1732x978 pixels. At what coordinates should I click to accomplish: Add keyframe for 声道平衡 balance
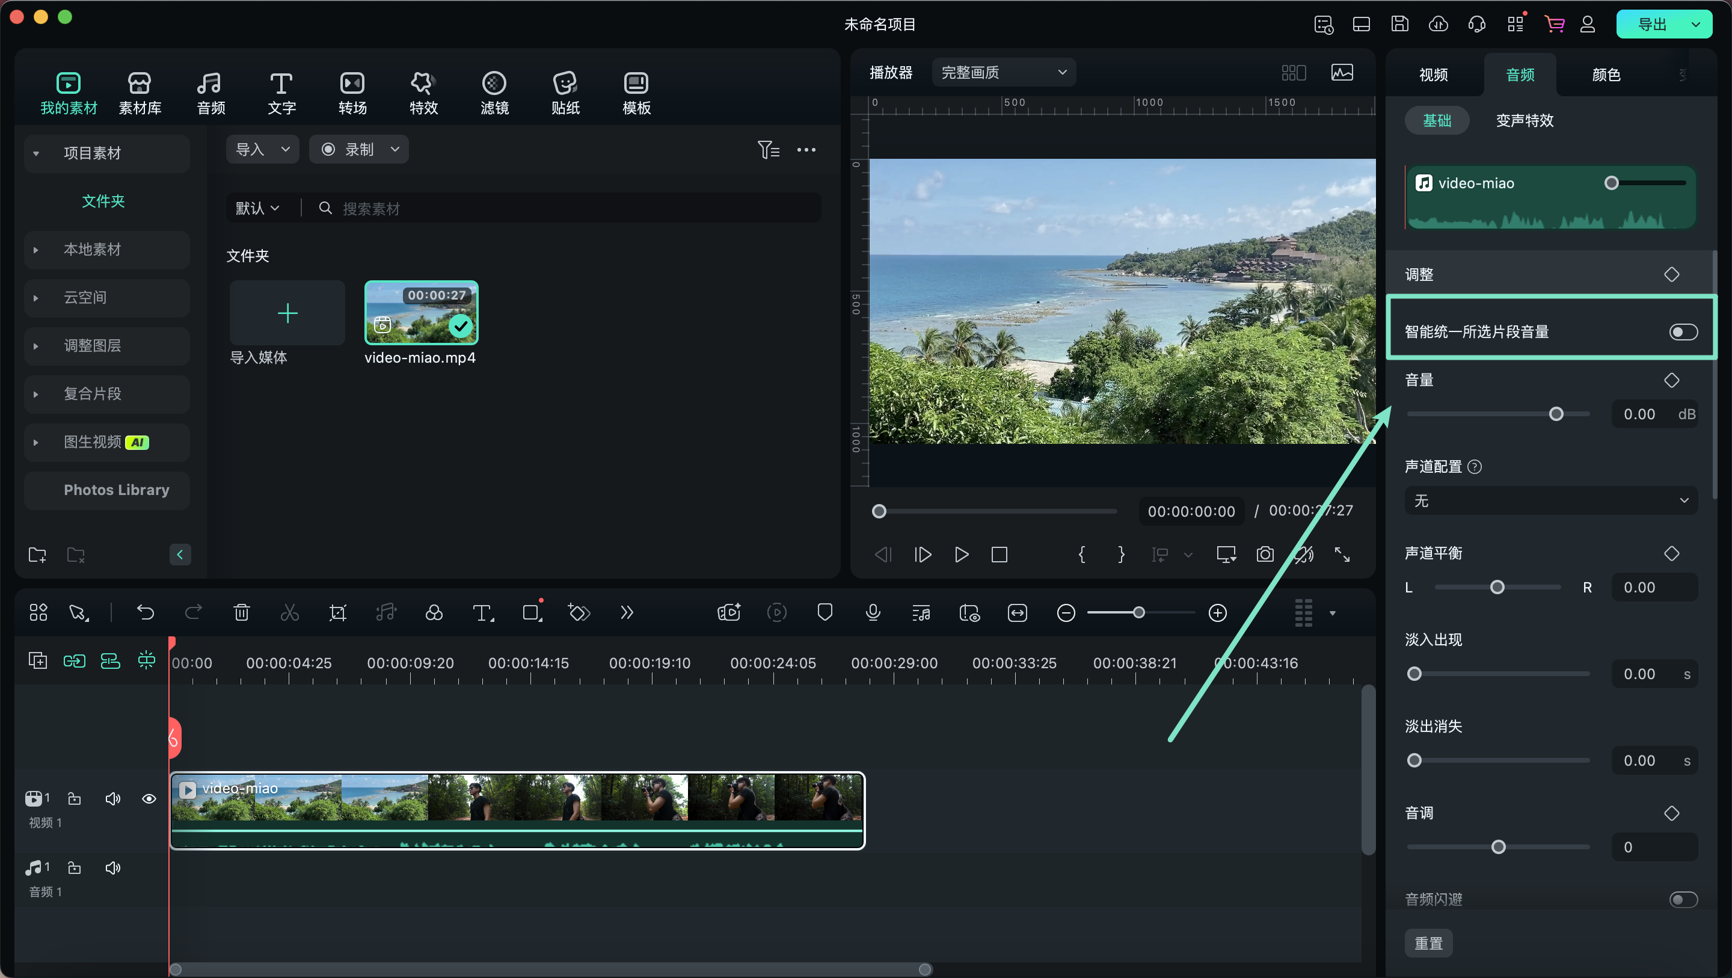[1671, 553]
